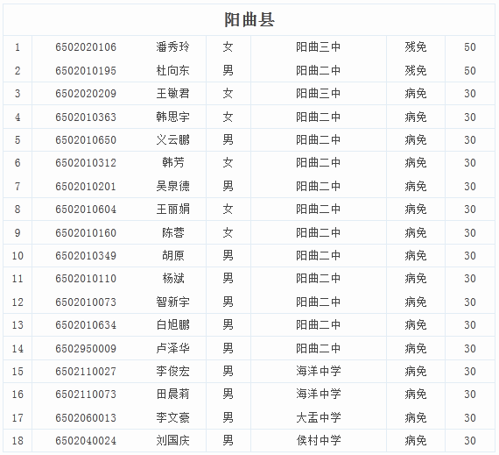Image resolution: width=499 pixels, height=455 pixels.
Task: Click the 阳曲县 table heading
Action: 249,20
